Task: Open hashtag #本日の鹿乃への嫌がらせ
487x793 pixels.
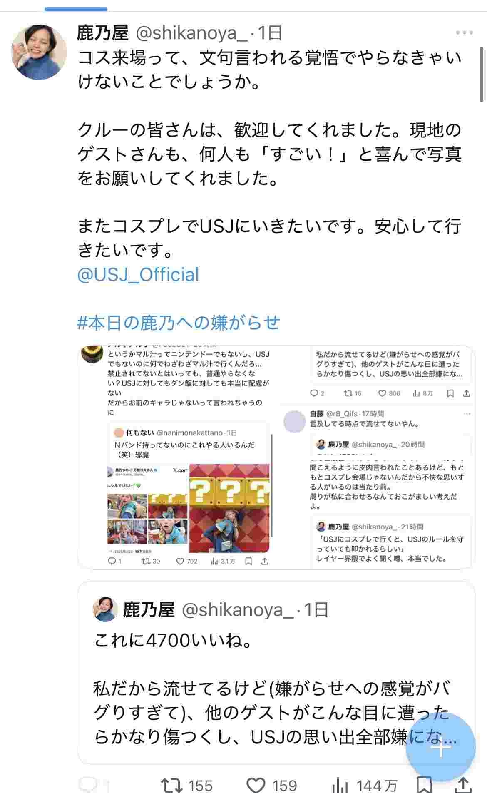Action: [x=179, y=323]
